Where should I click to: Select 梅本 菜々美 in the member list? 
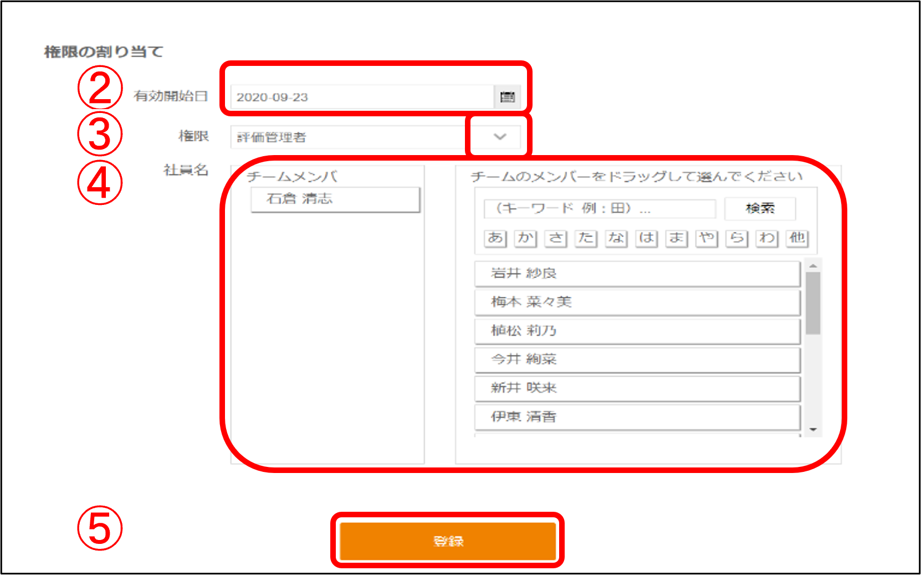click(637, 302)
